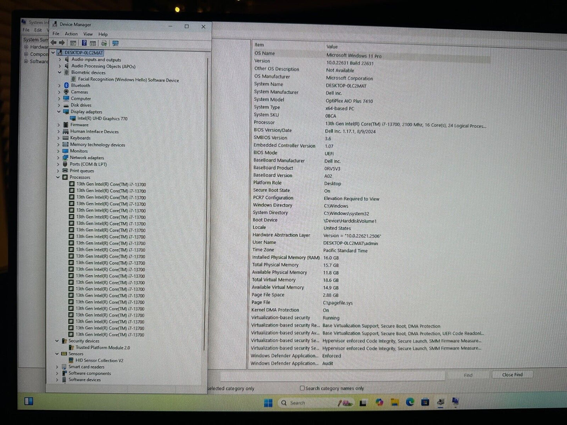This screenshot has width=567, height=425.
Task: Collapse the Security devices category
Action: tap(57, 341)
